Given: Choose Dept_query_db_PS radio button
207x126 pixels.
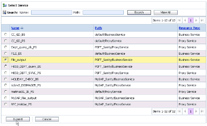Looking at the screenshot, I should (5, 47).
